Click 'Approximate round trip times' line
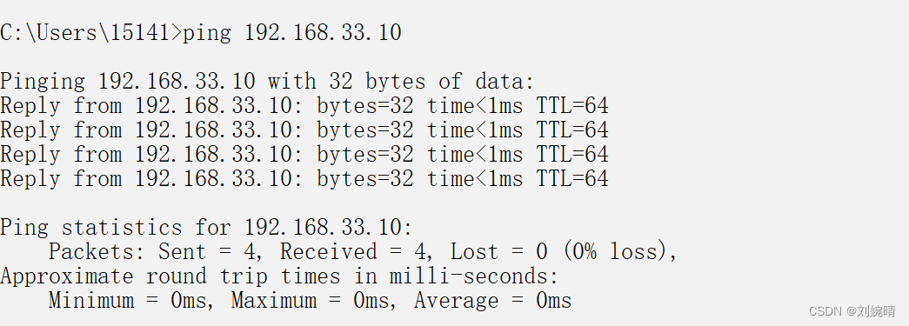This screenshot has width=909, height=326. [279, 276]
